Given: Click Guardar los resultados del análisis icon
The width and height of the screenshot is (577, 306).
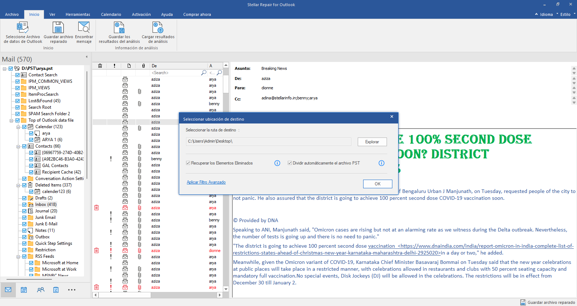Looking at the screenshot, I should click(x=119, y=27).
